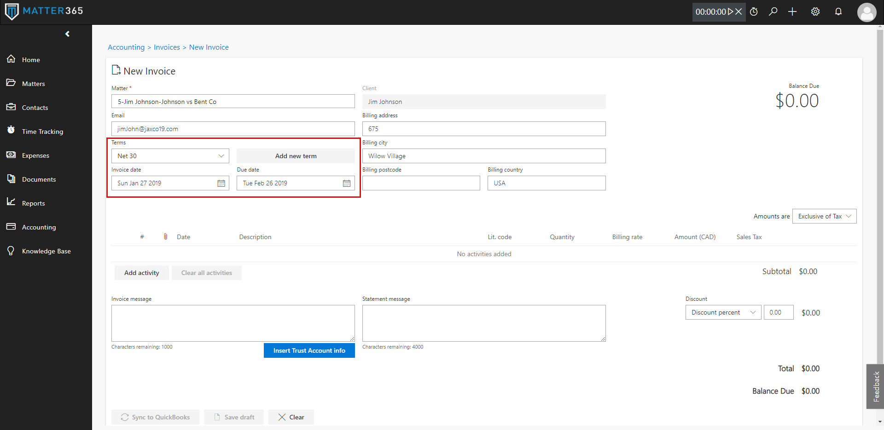Open the Due date calendar picker
The height and width of the screenshot is (430, 884).
pos(347,183)
